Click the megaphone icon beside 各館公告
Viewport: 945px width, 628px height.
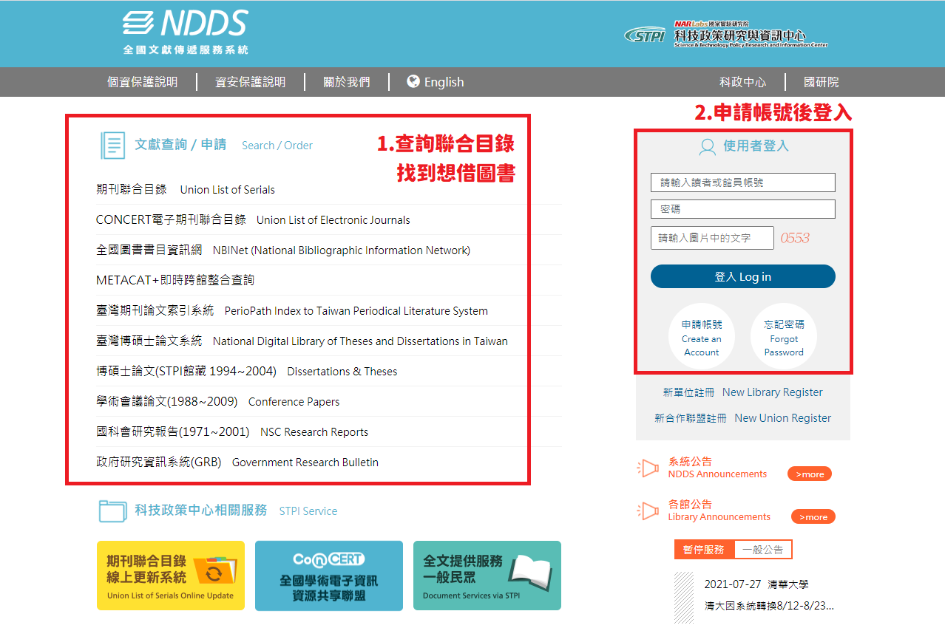tap(648, 511)
